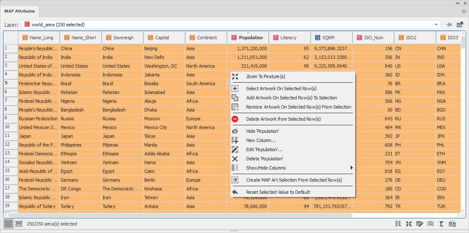The height and width of the screenshot is (233, 469).
Task: Click the 'Philippines' Name_Short cell
Action: pyautogui.click(x=81, y=145)
